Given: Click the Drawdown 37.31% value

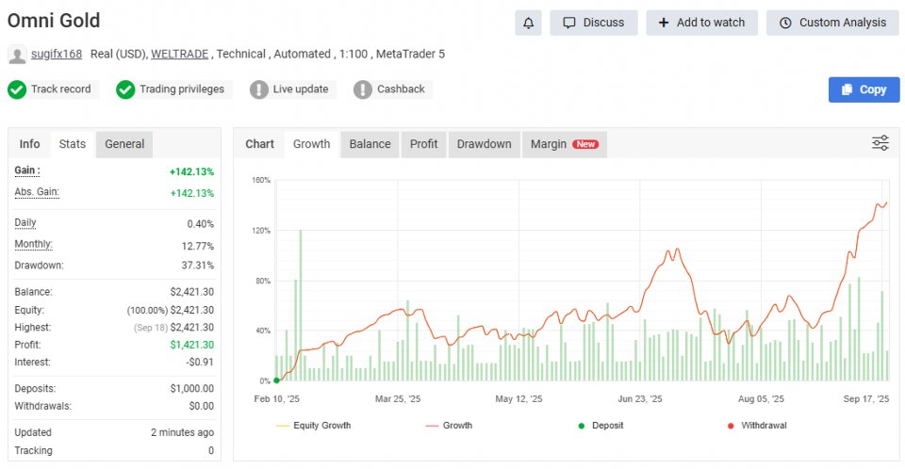Looking at the screenshot, I should [x=197, y=266].
